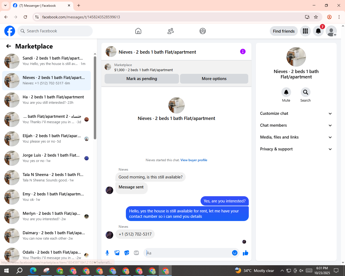Open the Tala N Sheena conversation
Image resolution: width=345 pixels, height=276 pixels.
click(x=46, y=178)
